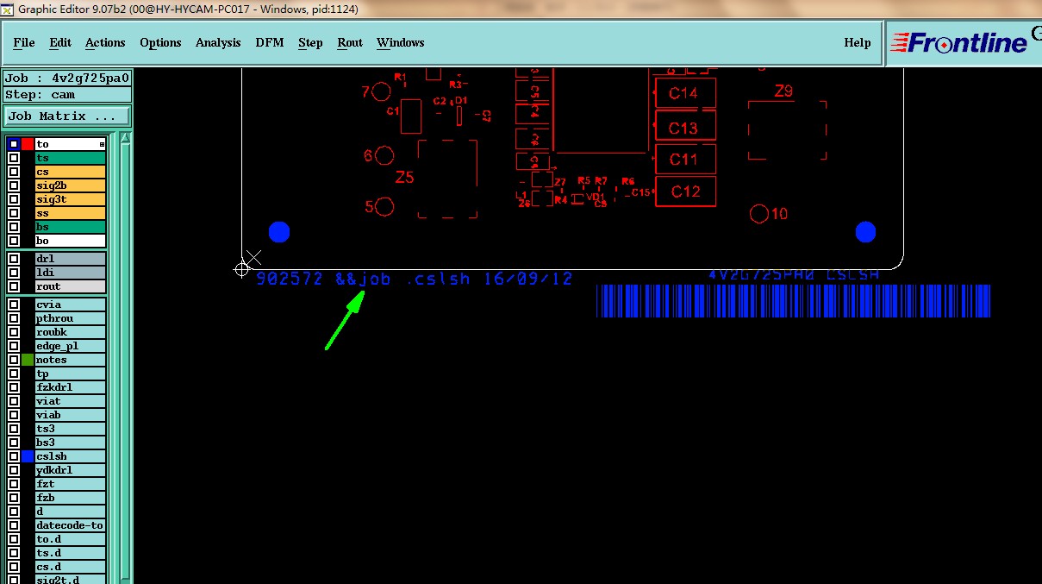Open the DFM menu
Viewport: 1042px width, 584px height.
coord(270,42)
